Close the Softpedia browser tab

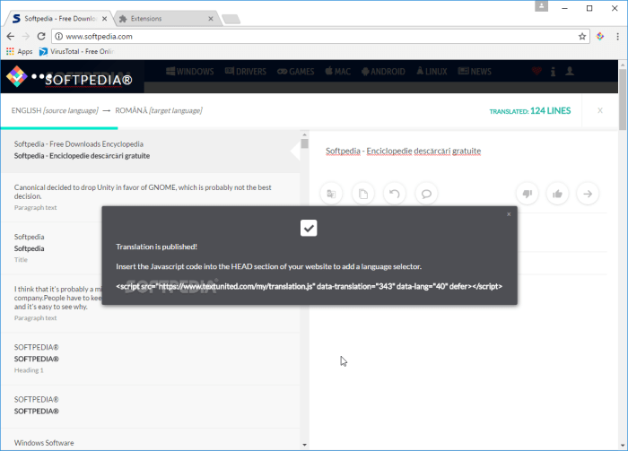coord(104,19)
